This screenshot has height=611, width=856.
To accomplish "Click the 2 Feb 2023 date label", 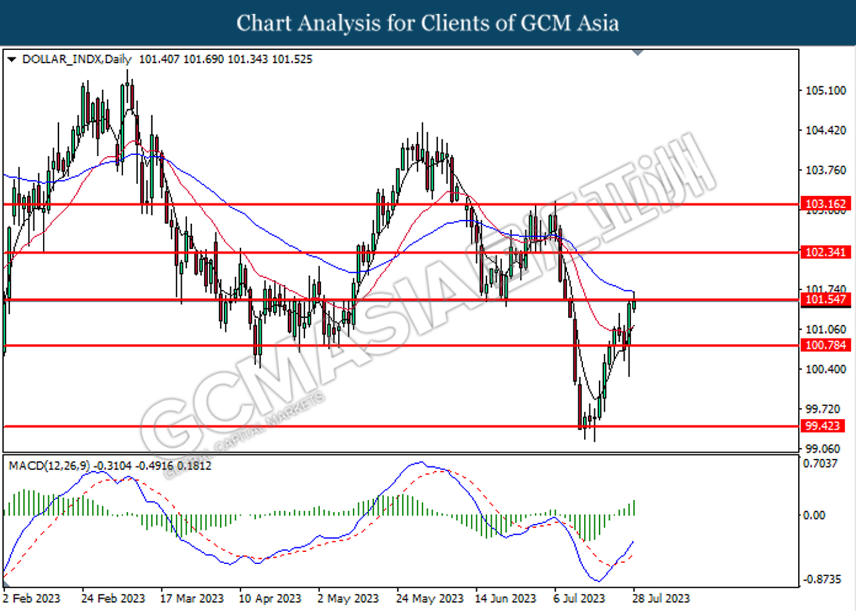I will click(31, 598).
